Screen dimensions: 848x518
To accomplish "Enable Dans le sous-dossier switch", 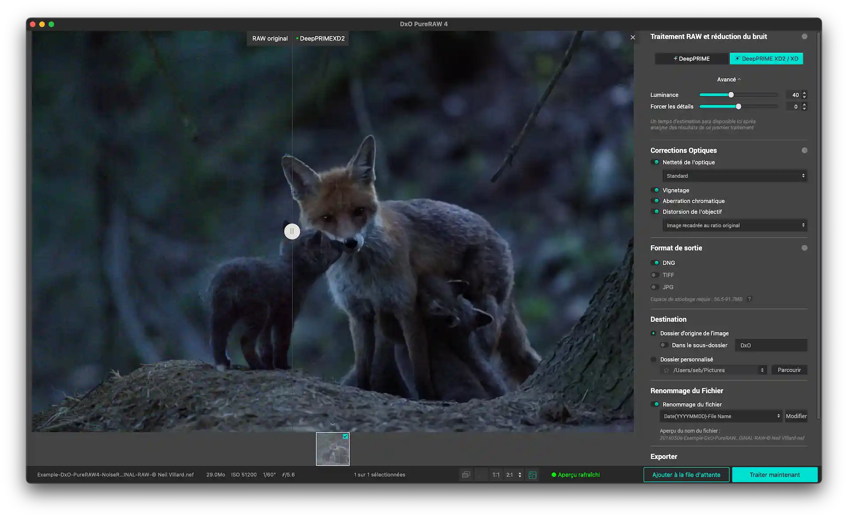I will click(664, 345).
